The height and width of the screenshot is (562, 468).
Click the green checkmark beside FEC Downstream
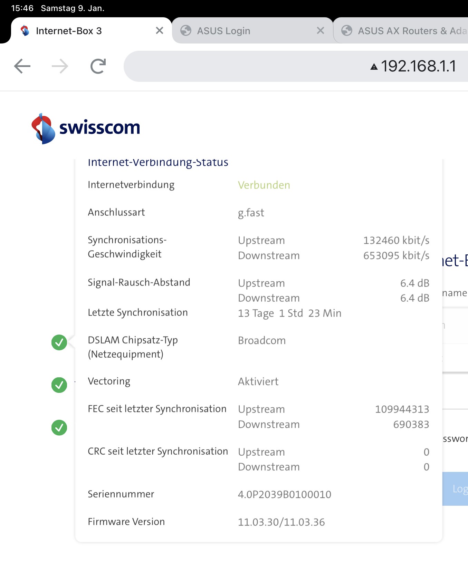(59, 428)
